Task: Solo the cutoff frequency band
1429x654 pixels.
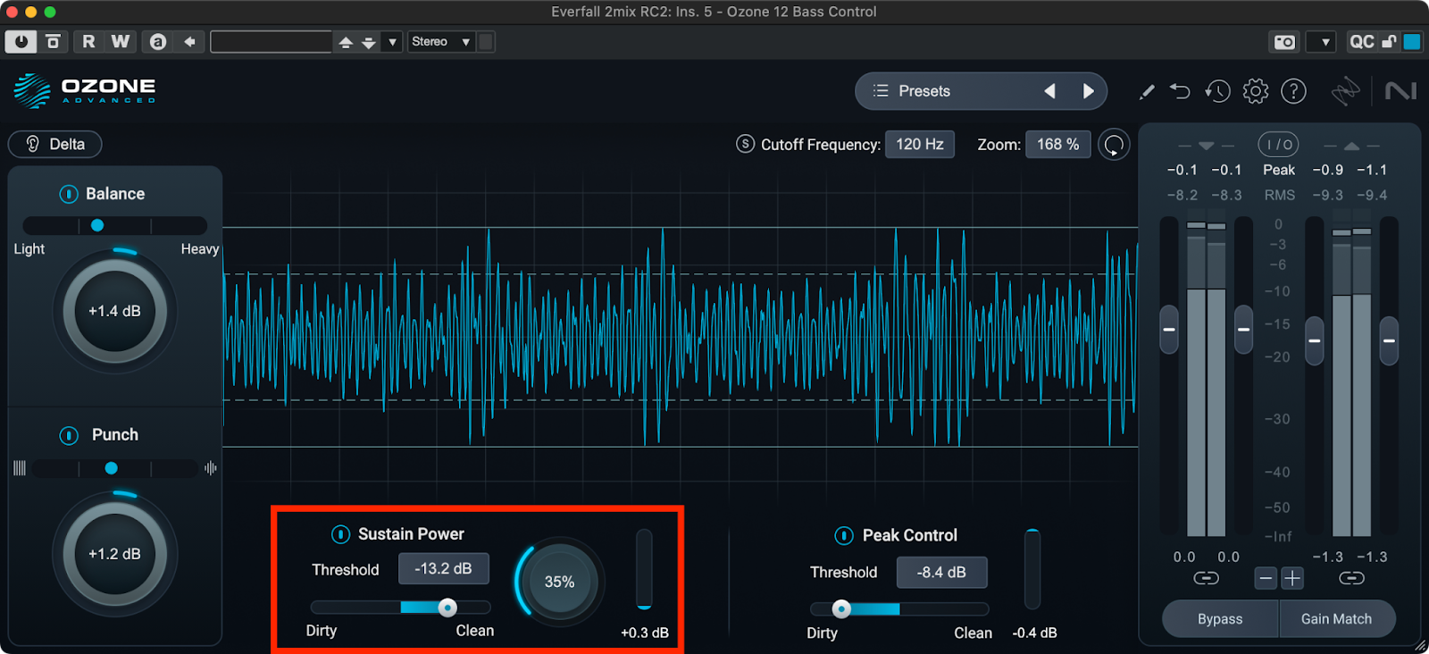Action: tap(745, 144)
